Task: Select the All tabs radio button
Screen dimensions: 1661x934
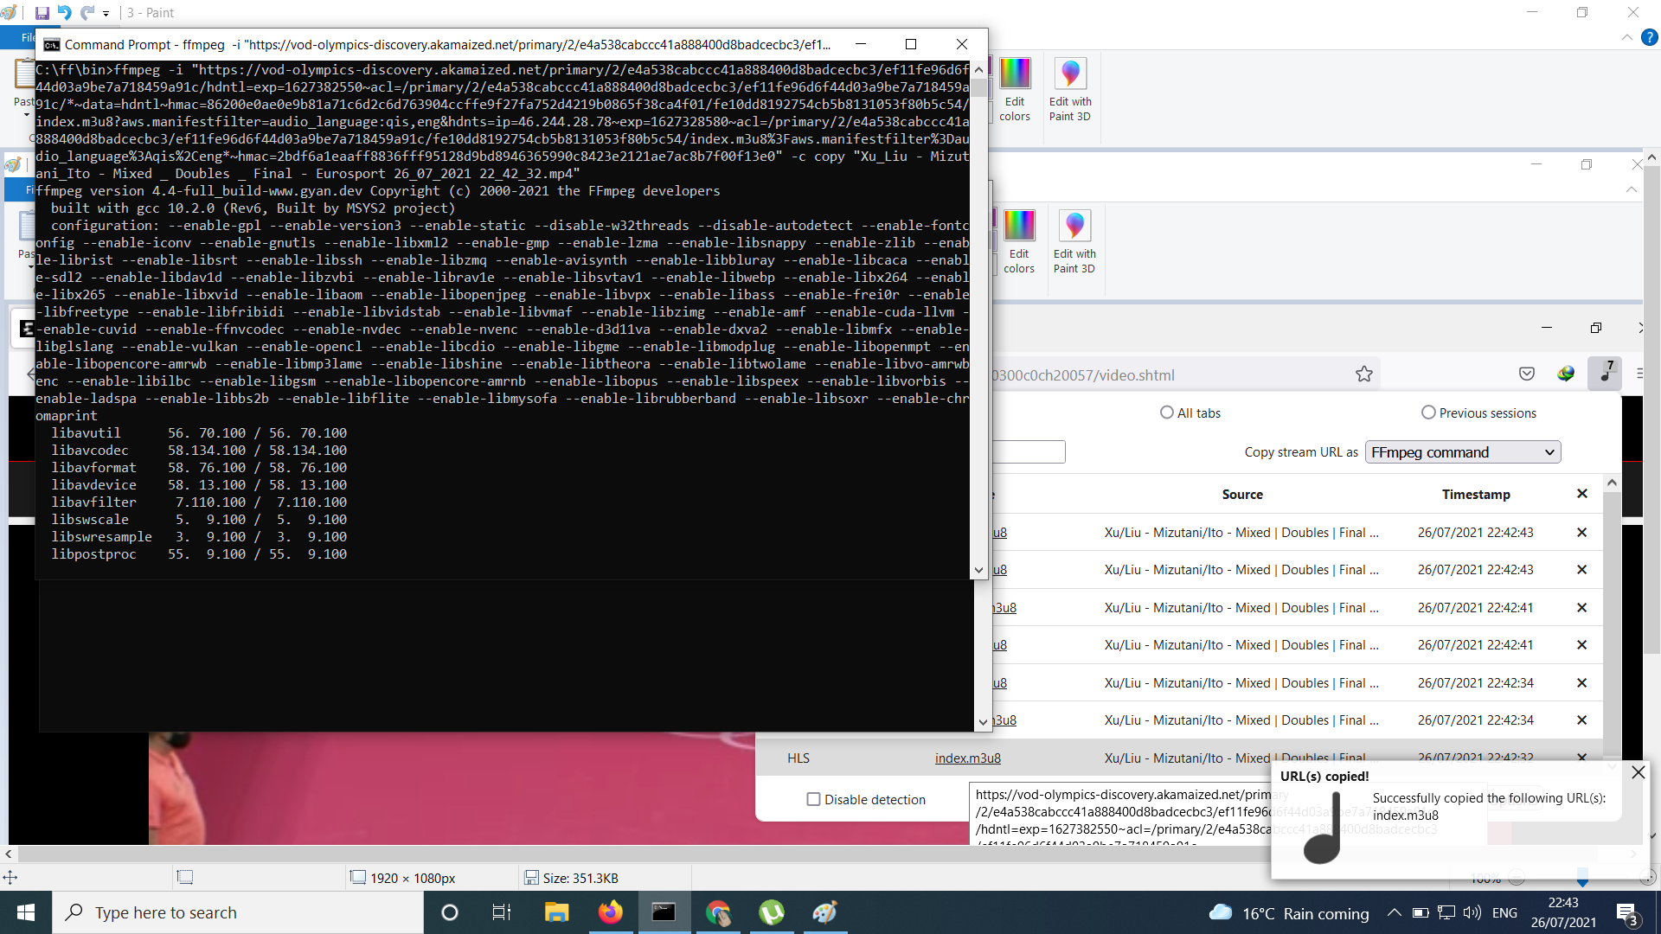Action: (1167, 413)
